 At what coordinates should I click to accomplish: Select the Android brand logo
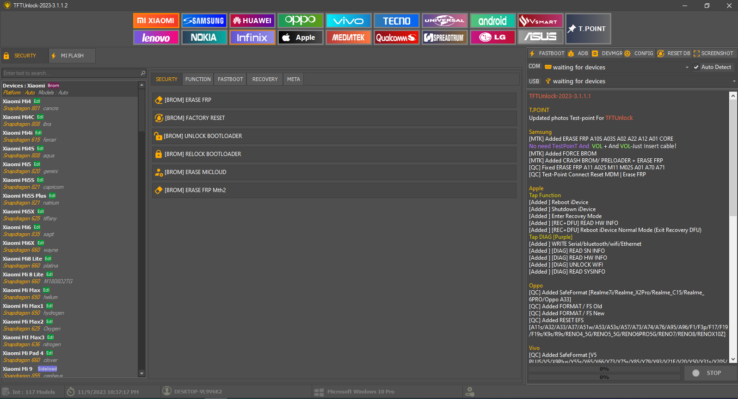[x=492, y=20]
